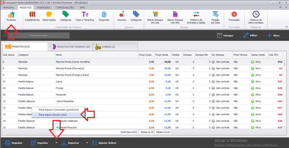Sort by Preço Custo column header
The image size is (289, 148).
pos(146,55)
